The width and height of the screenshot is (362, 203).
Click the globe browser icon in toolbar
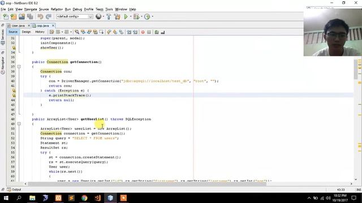98,16
